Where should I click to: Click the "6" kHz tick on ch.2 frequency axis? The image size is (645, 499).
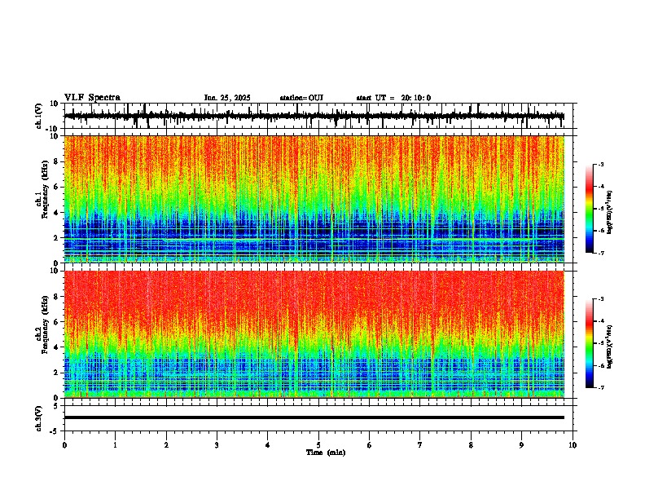coord(57,322)
